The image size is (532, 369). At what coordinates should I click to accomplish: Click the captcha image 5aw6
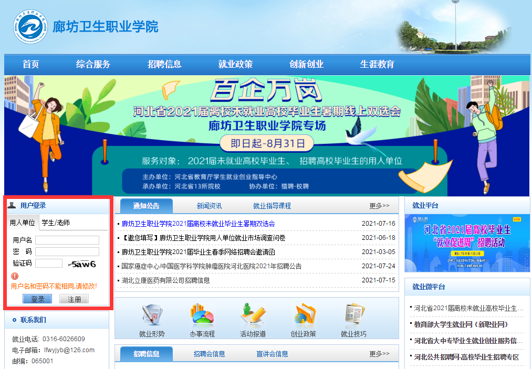[84, 263]
